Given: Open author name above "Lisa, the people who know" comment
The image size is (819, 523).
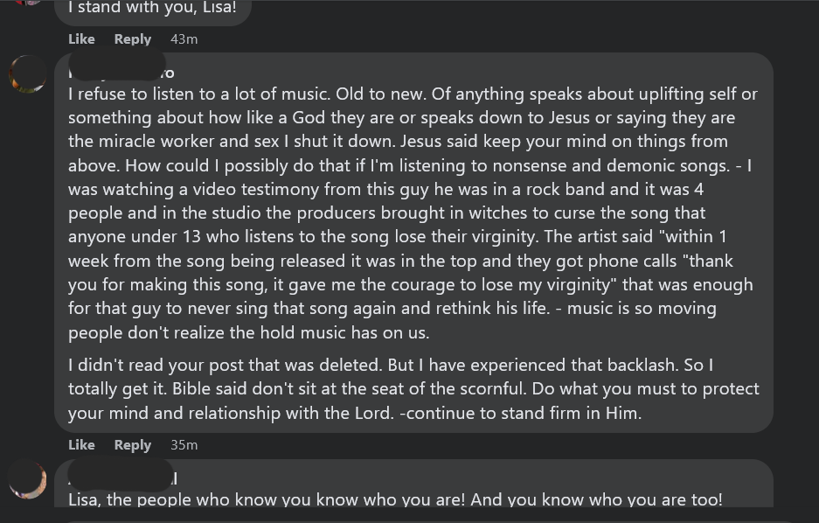Looking at the screenshot, I should click(122, 478).
